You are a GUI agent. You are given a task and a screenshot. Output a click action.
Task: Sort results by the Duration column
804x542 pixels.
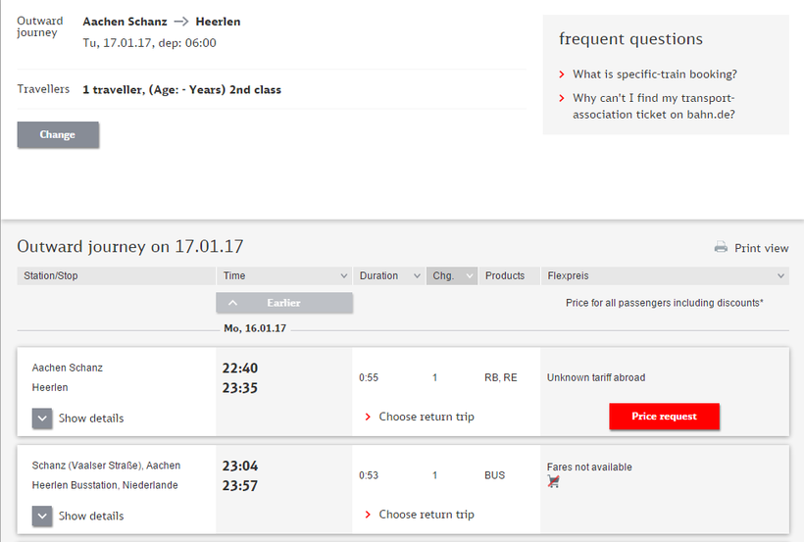click(x=389, y=276)
